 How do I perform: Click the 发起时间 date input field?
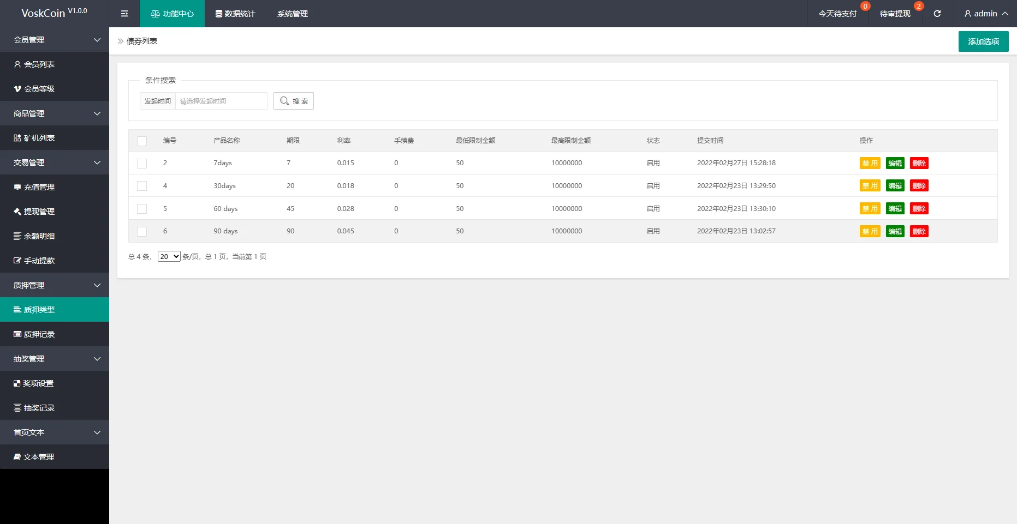(x=221, y=101)
